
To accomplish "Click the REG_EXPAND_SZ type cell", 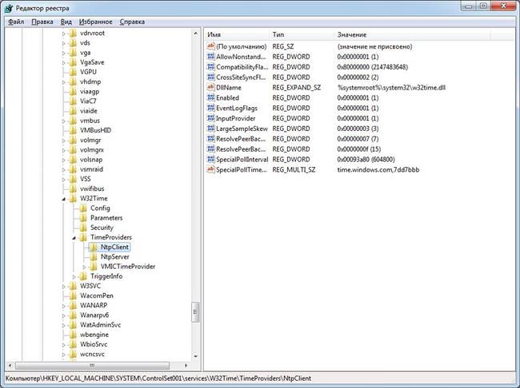I will [x=297, y=87].
